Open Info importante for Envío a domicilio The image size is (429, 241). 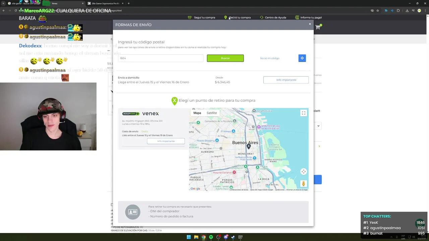click(x=286, y=80)
